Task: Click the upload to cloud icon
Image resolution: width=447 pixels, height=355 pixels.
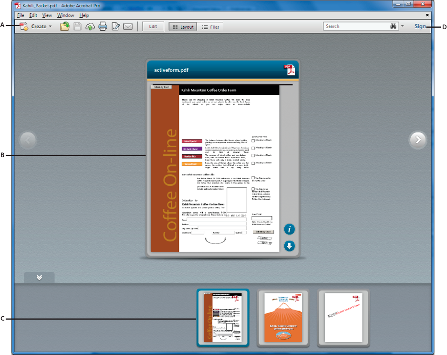Action: pos(90,27)
